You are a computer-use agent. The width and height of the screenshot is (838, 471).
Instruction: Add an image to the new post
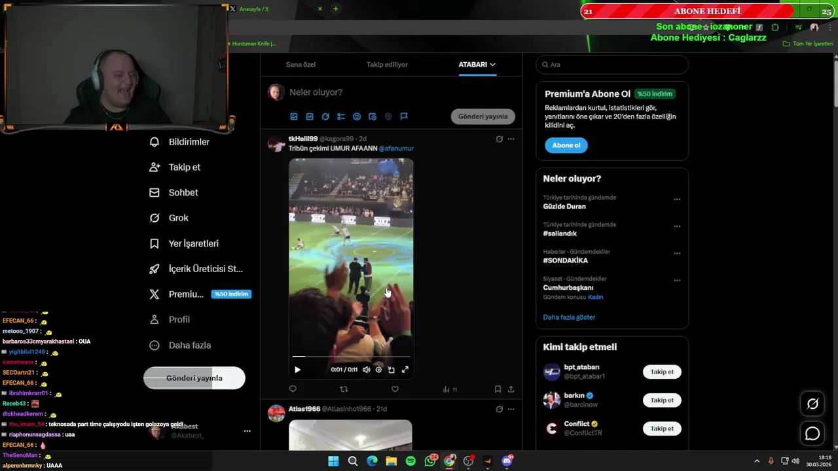click(x=294, y=116)
